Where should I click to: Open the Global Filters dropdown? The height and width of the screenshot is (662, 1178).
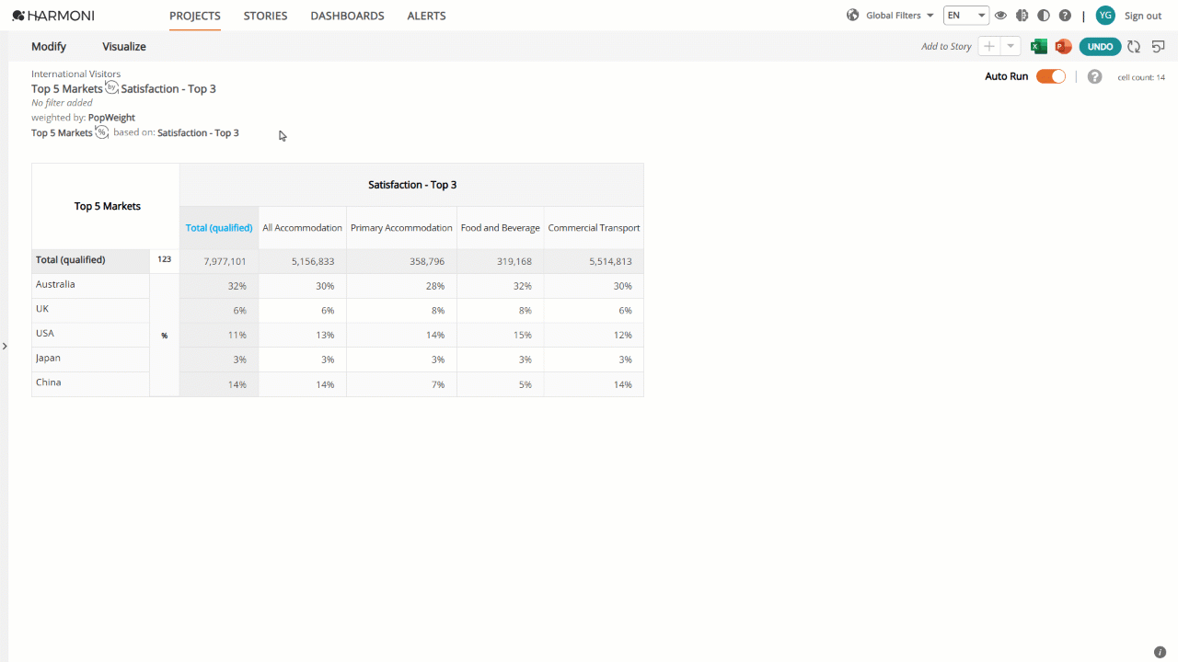coord(890,16)
